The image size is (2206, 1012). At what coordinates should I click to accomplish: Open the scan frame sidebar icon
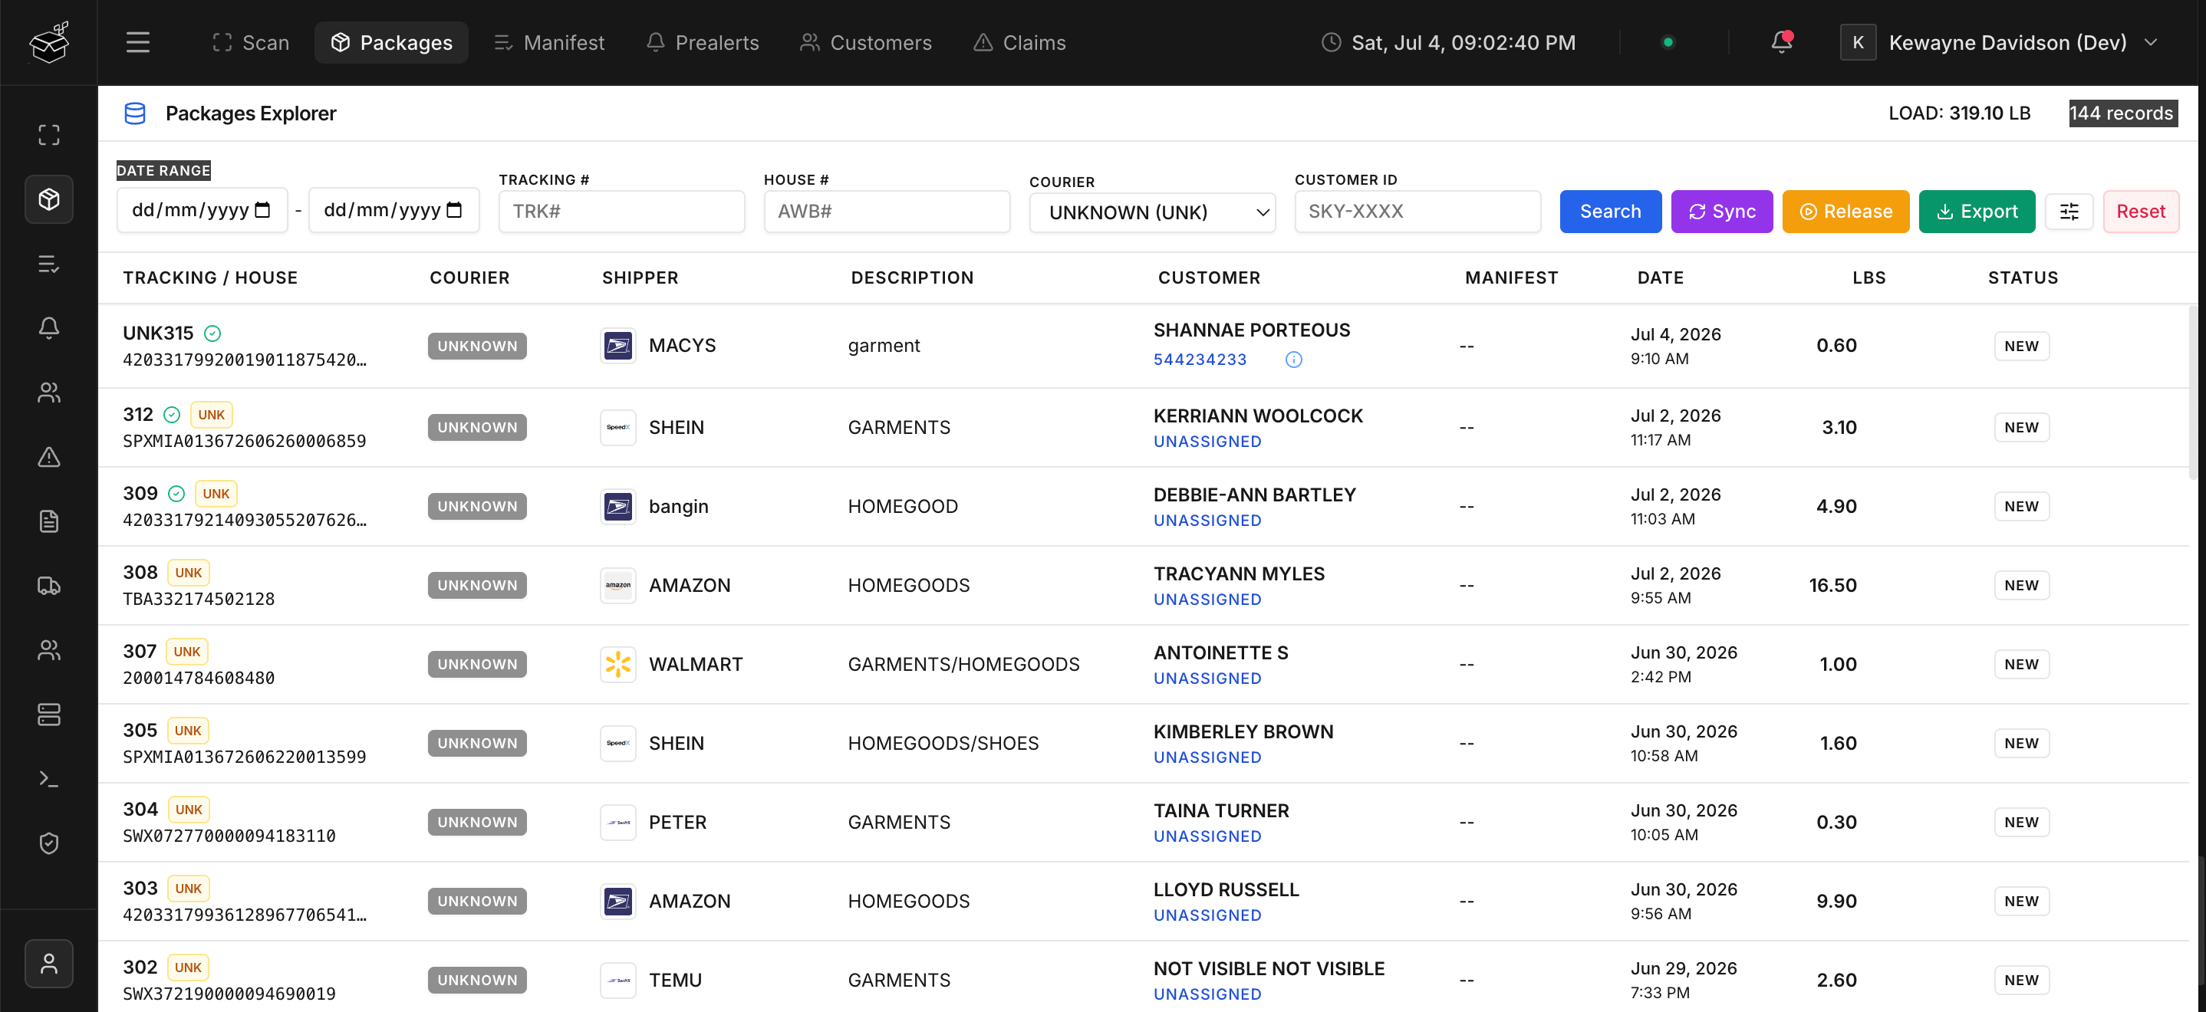click(x=49, y=134)
